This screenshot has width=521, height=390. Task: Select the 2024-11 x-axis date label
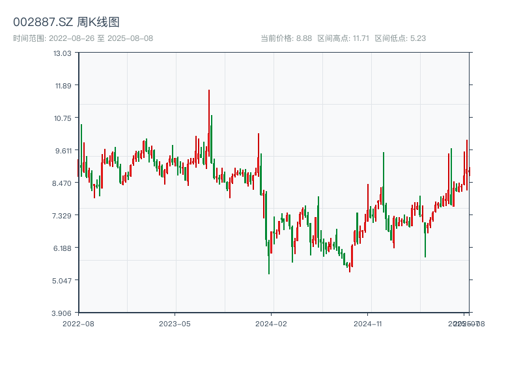pyautogui.click(x=368, y=323)
